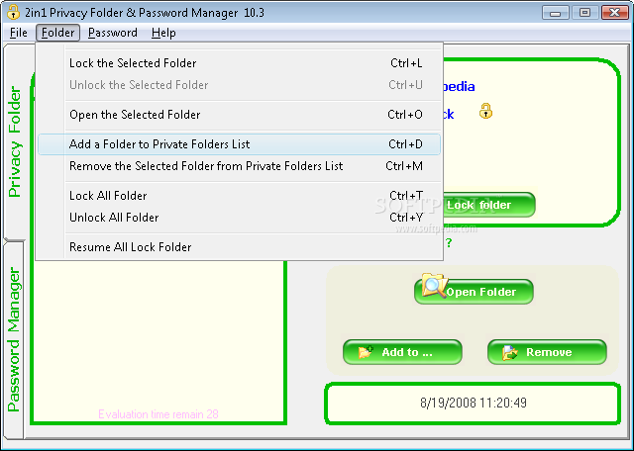Close the open Folder menu
Image resolution: width=634 pixels, height=451 pixels.
(x=57, y=33)
